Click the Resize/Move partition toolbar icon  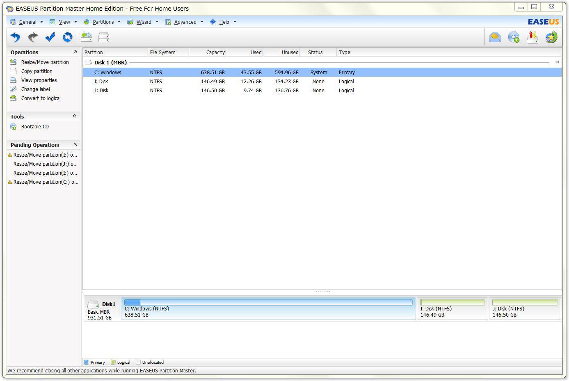(87, 37)
